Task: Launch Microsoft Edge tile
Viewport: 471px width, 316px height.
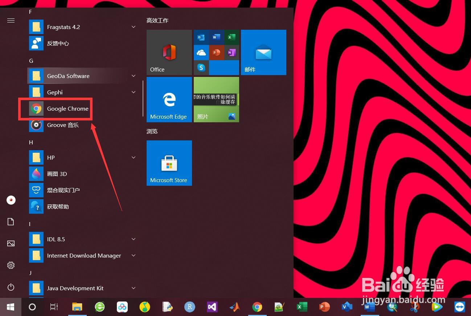Action: click(169, 99)
